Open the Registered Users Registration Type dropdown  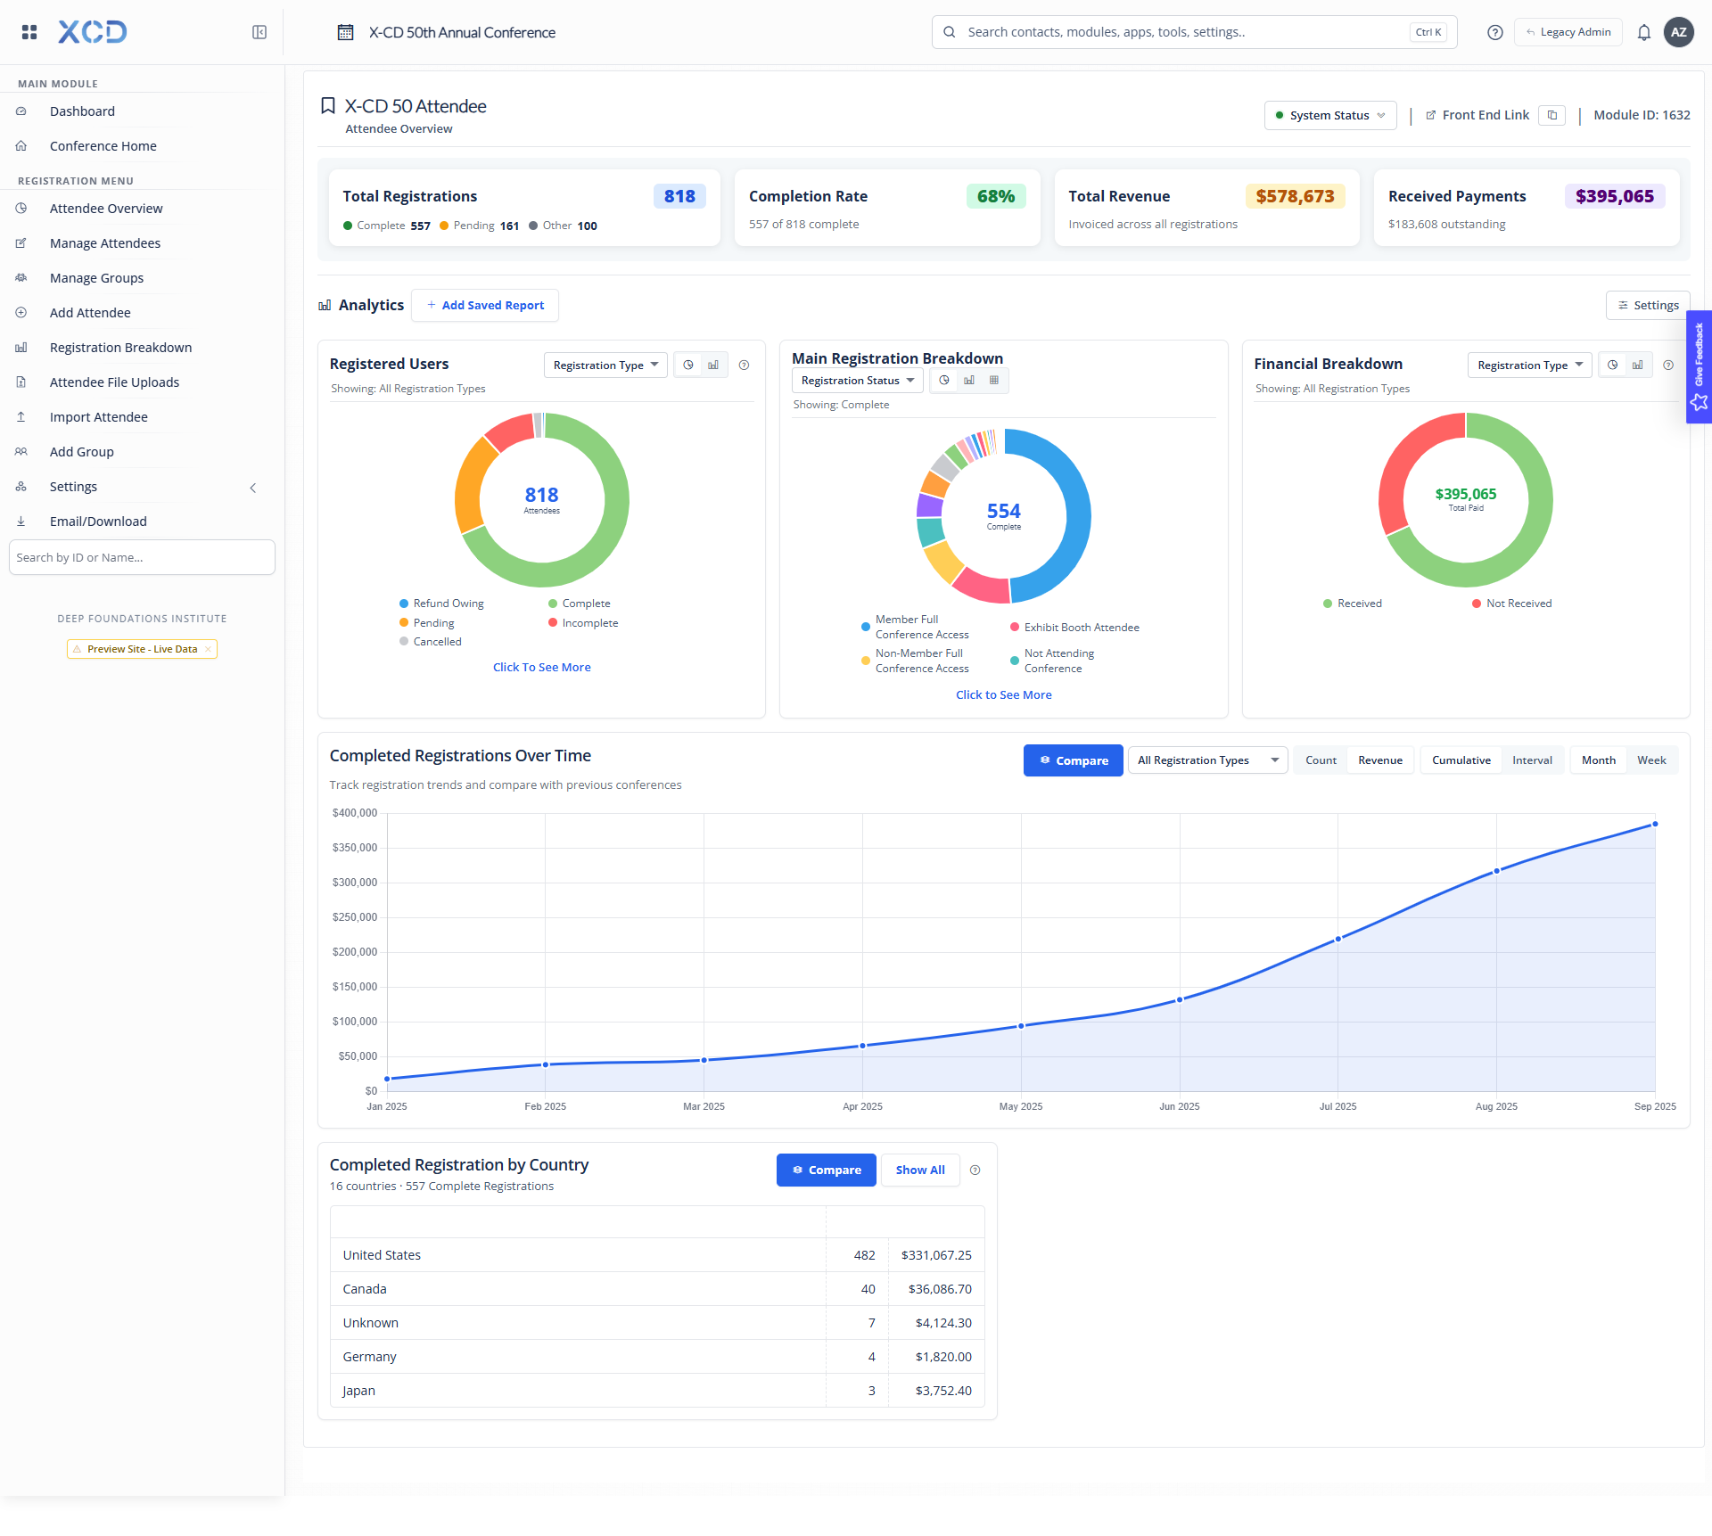click(605, 365)
